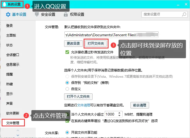
Task: Select 状态 in the sidebar
Action: (9, 45)
